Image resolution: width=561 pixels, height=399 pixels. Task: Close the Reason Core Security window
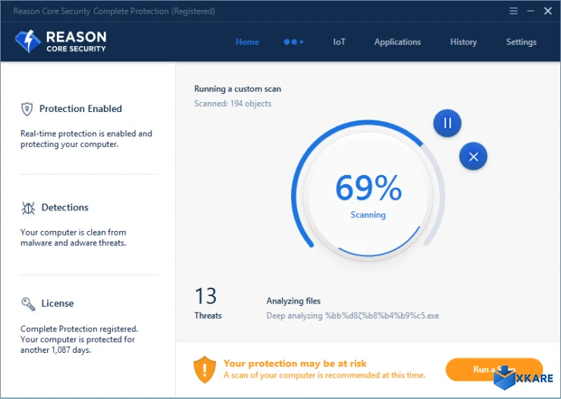click(548, 11)
